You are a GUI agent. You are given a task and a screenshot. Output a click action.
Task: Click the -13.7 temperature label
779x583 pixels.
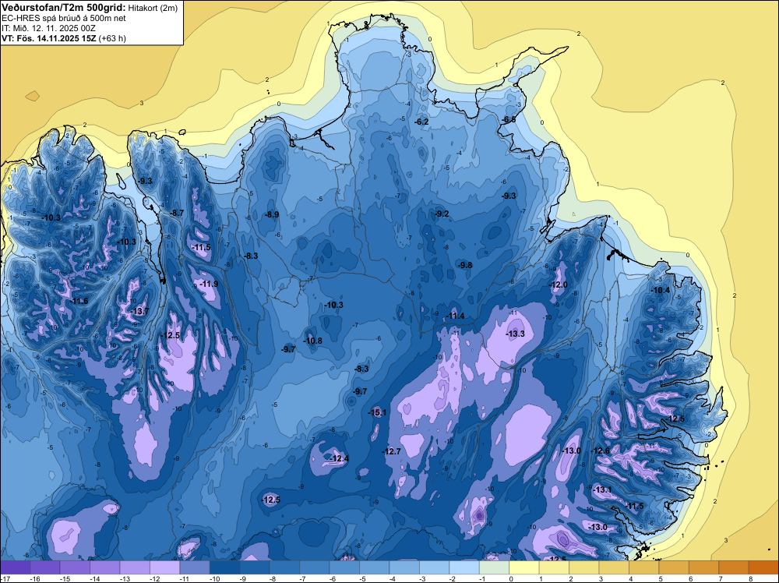pyautogui.click(x=139, y=311)
